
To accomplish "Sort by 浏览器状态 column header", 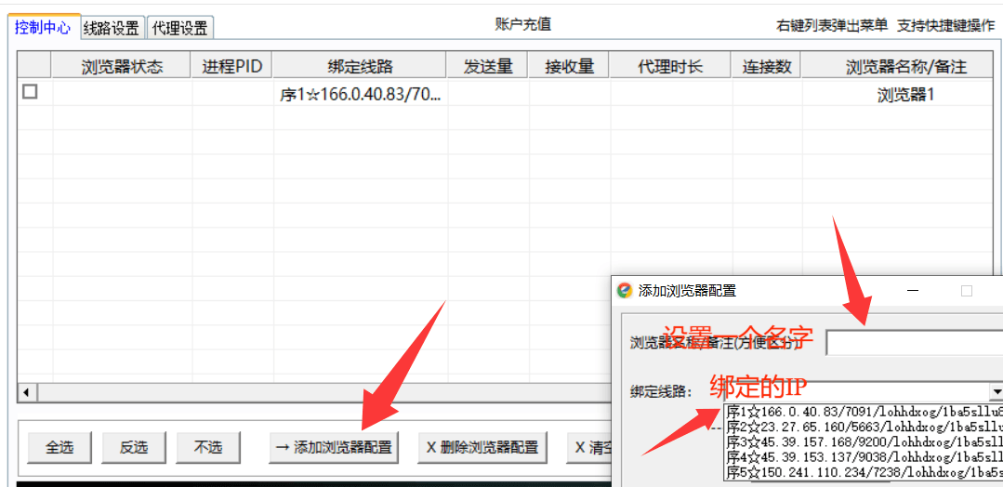I will click(x=122, y=66).
